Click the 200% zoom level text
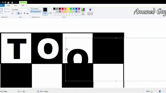The width and height of the screenshot is (166, 93). pyautogui.click(x=148, y=91)
